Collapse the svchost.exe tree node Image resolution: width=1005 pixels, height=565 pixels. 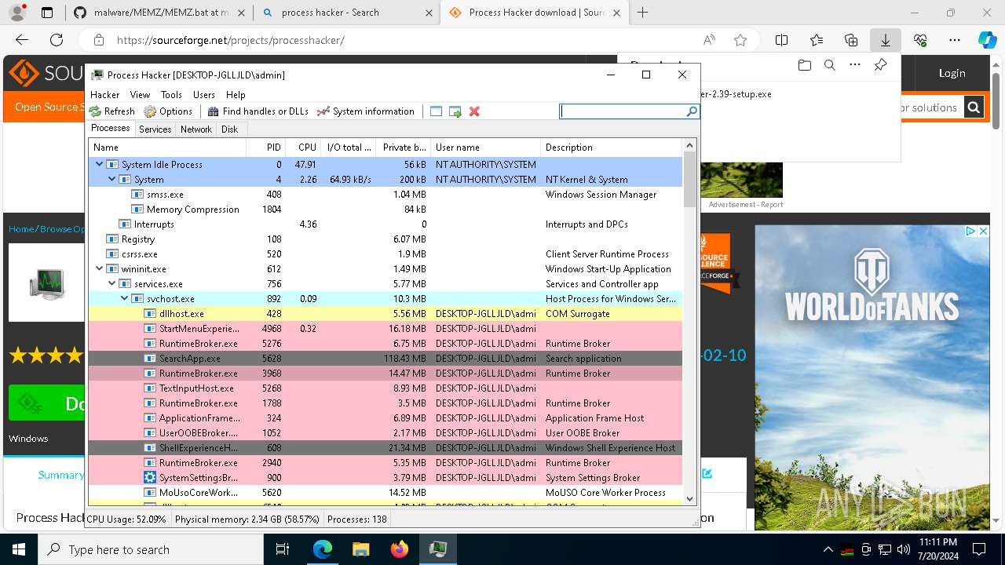[125, 298]
